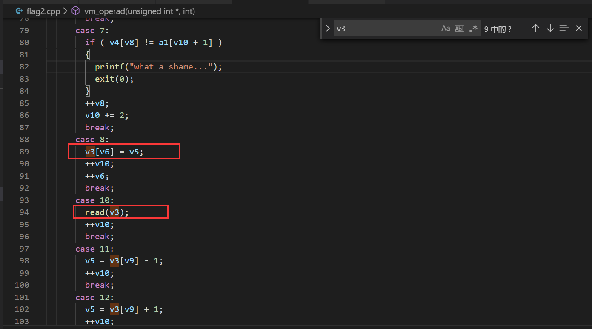
Task: Open vm_operad symbol in breadcrumb
Action: coord(140,11)
